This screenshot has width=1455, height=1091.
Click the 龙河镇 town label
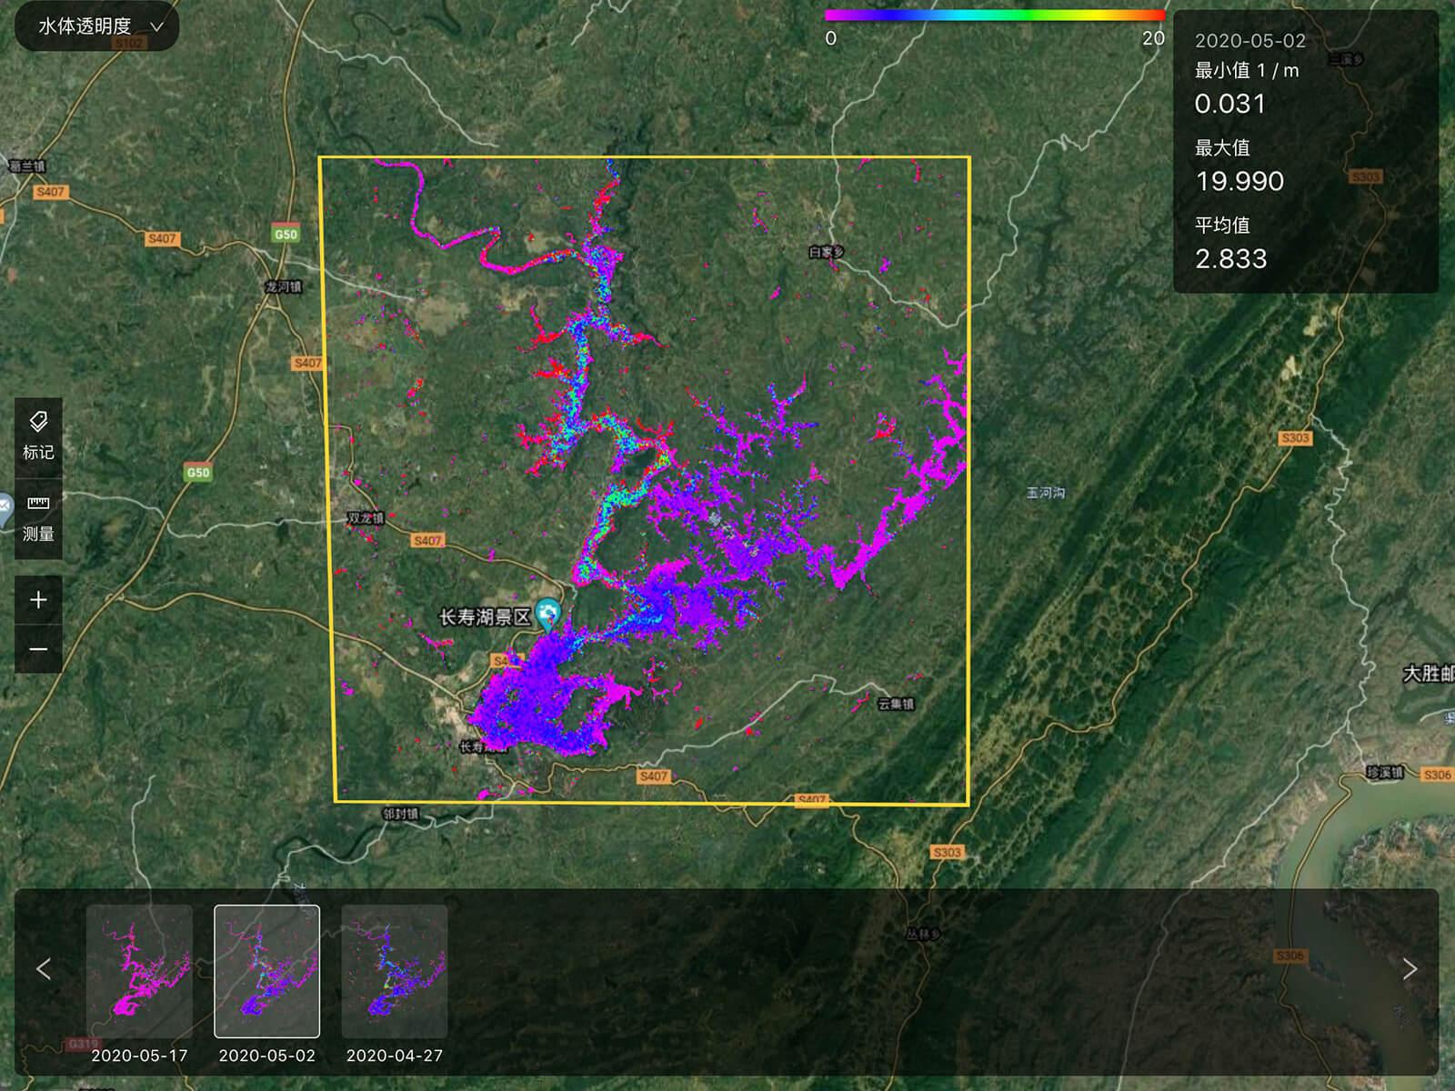pos(283,286)
